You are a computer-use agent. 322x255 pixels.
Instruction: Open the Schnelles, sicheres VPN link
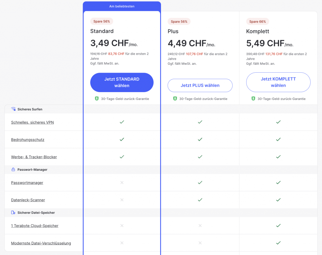pos(32,122)
